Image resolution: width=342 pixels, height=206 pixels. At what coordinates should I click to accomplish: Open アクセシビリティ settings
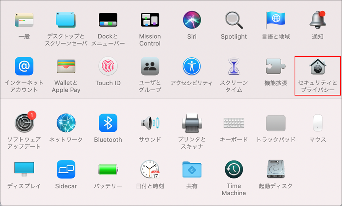point(192,67)
